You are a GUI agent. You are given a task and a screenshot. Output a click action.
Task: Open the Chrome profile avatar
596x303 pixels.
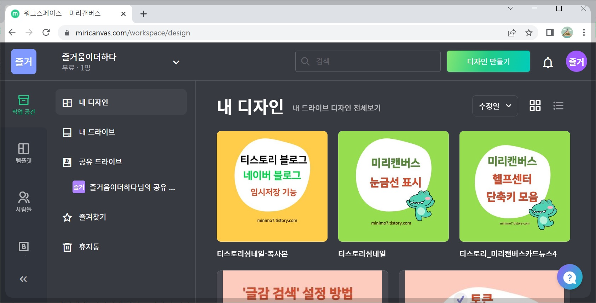coord(567,33)
